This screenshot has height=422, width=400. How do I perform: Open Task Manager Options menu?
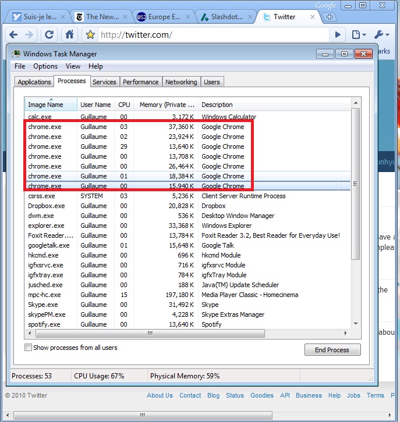(x=45, y=66)
